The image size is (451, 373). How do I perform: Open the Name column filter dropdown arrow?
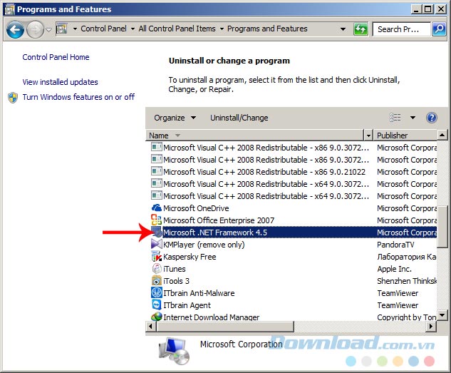coord(368,136)
